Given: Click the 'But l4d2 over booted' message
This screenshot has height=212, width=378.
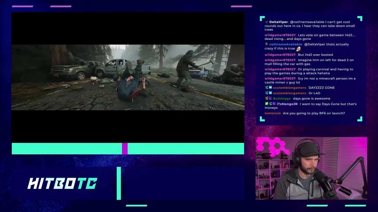Looking at the screenshot, I should [x=315, y=55].
